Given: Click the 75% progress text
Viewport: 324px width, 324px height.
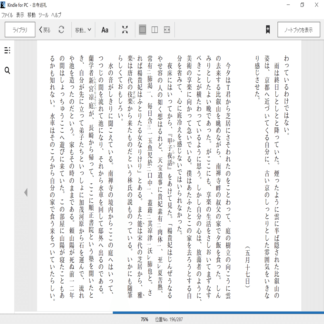Looking at the screenshot, I should click(144, 319).
